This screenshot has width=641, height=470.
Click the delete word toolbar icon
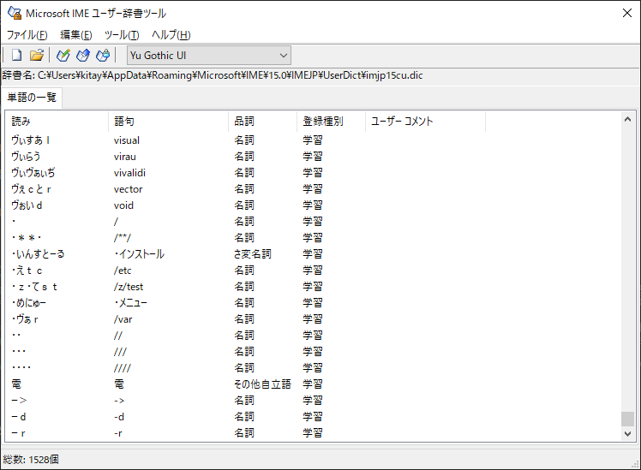[103, 55]
